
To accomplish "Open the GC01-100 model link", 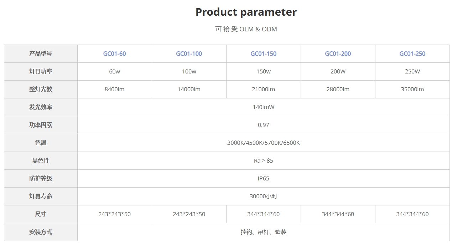I will click(189, 53).
